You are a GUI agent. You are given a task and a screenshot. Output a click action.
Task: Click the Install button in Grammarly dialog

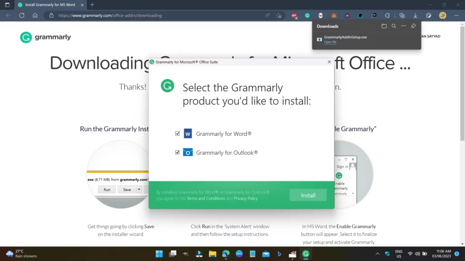point(308,195)
